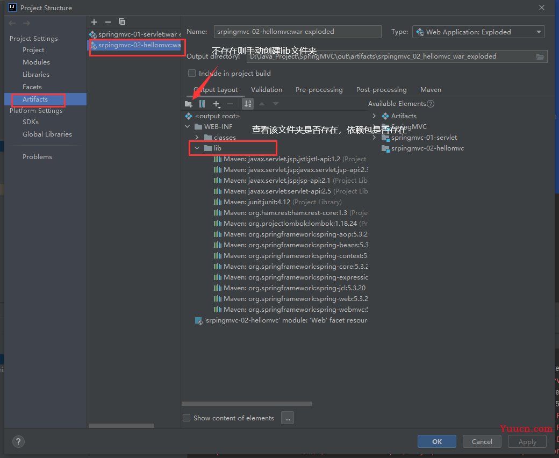Screen dimensions: 559x458
Task: Open Modules settings
Action: (x=36, y=62)
